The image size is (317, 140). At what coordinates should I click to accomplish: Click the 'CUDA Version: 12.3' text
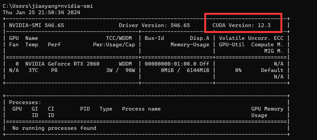[x=242, y=25]
